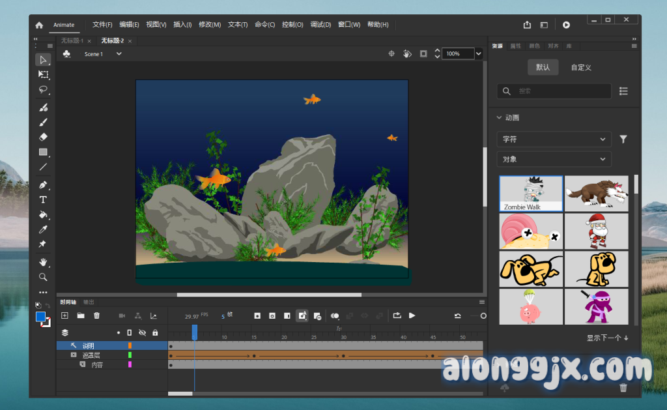Expand the 对象 dropdown
This screenshot has height=410, width=667.
(554, 159)
